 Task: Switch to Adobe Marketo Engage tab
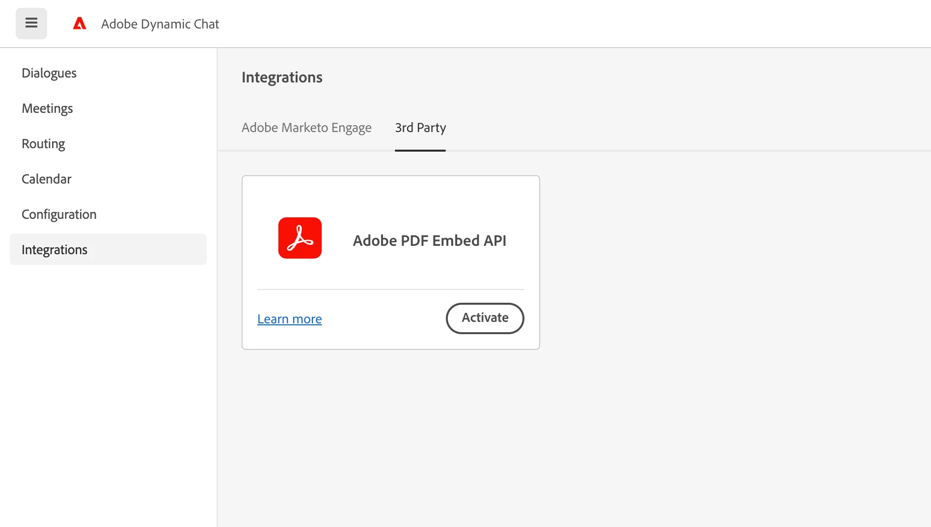tap(306, 128)
